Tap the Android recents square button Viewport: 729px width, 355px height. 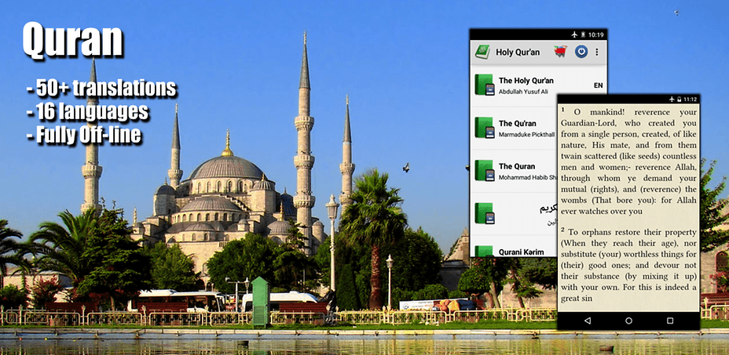coord(670,321)
